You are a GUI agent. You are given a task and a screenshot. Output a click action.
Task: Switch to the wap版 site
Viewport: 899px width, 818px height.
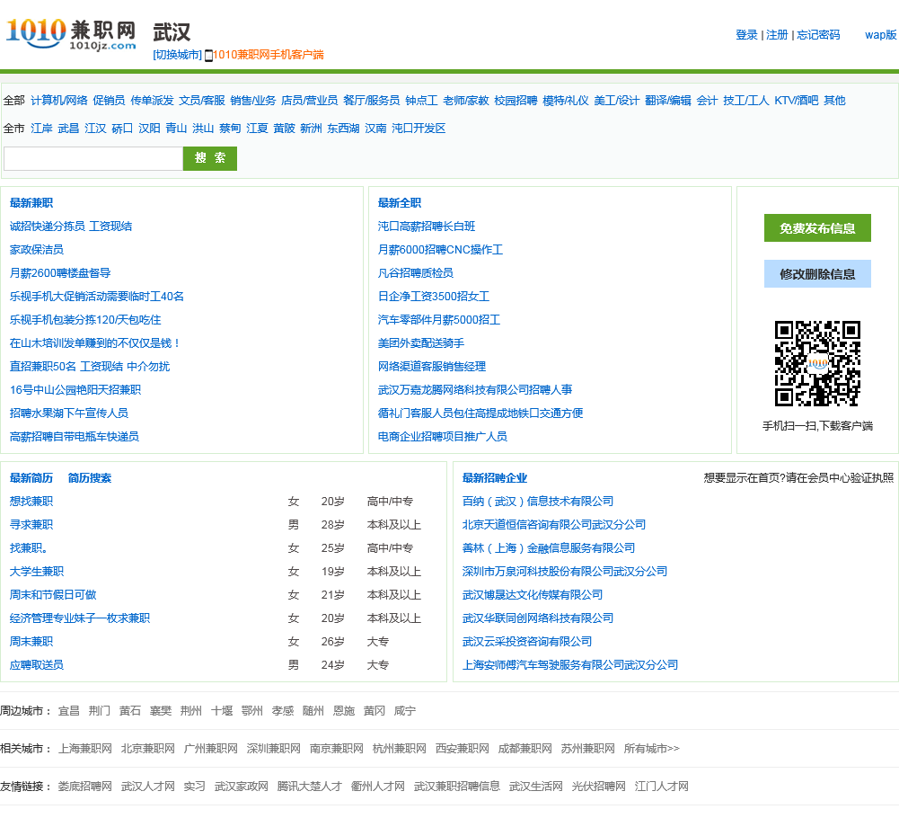pyautogui.click(x=881, y=35)
